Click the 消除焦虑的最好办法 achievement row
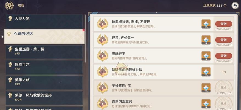This screenshot has width=241, height=110. (164, 72)
